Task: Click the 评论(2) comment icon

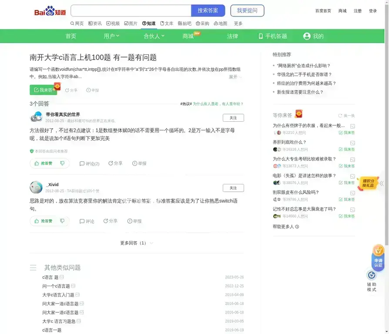Action: (x=82, y=164)
